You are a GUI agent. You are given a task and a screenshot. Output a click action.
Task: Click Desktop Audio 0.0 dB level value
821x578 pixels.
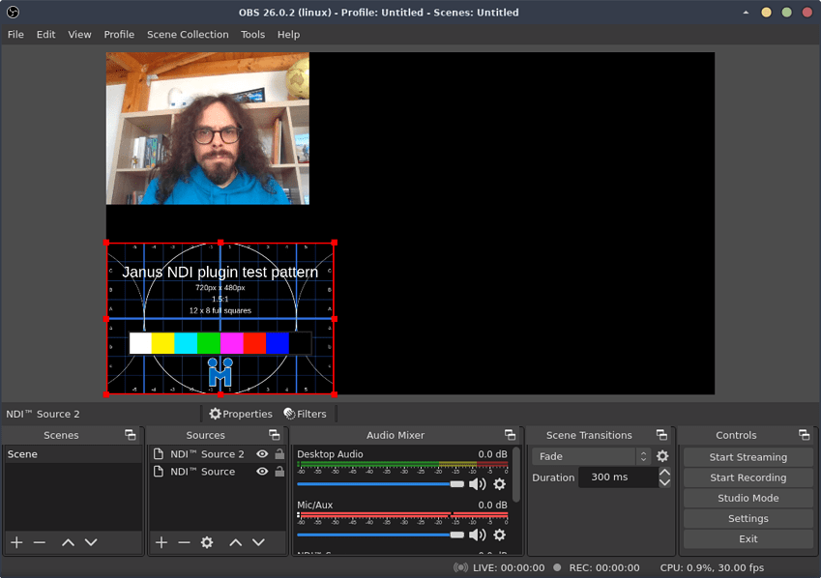492,454
